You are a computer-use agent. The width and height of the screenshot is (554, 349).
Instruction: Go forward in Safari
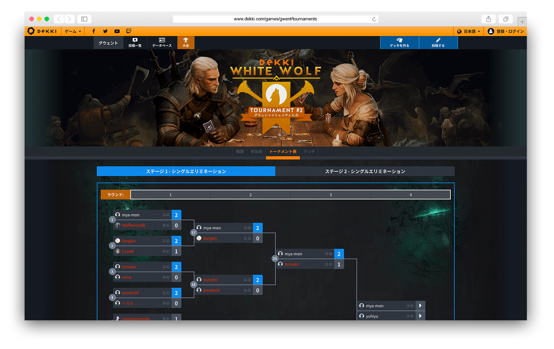tap(70, 19)
